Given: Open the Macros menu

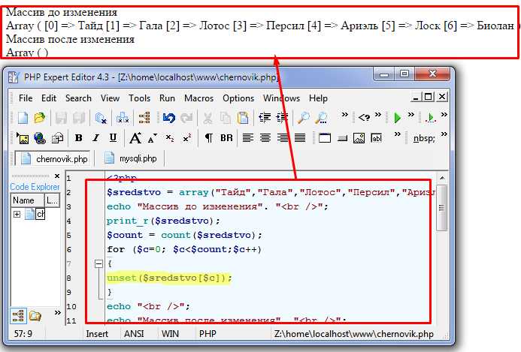Looking at the screenshot, I should tap(198, 98).
